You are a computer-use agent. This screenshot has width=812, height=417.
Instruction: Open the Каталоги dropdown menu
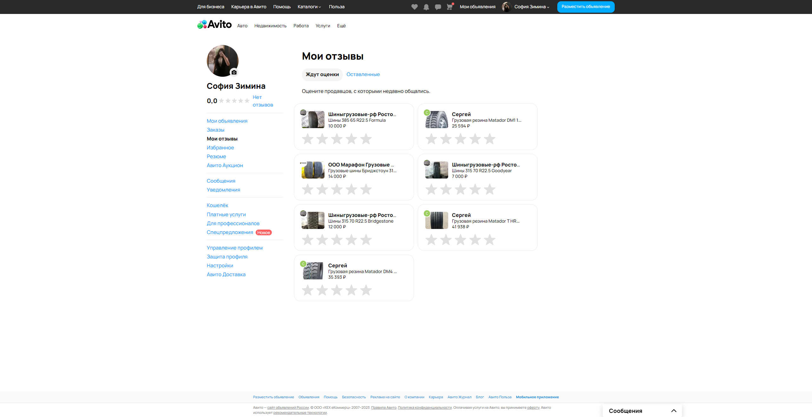pyautogui.click(x=309, y=7)
